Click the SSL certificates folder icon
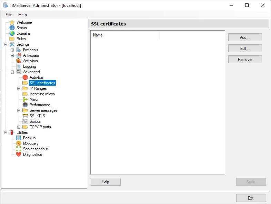Viewport: 271px width, 204px height. (25, 83)
